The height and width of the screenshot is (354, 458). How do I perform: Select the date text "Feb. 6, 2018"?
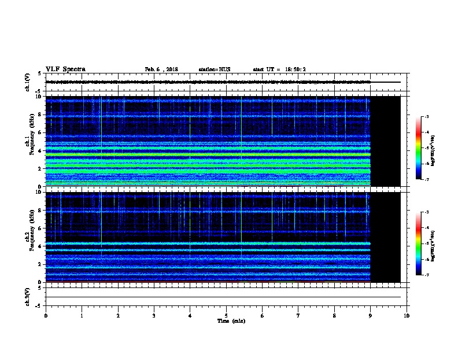161,69
